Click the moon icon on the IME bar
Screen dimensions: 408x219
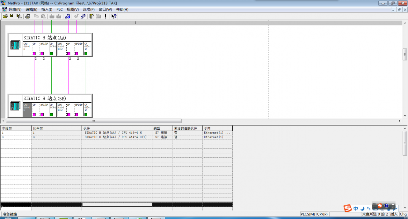[362, 209]
